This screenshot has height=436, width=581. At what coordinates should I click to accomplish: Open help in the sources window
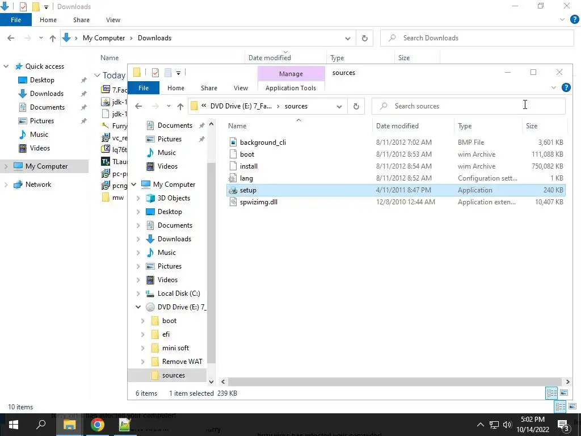click(566, 87)
